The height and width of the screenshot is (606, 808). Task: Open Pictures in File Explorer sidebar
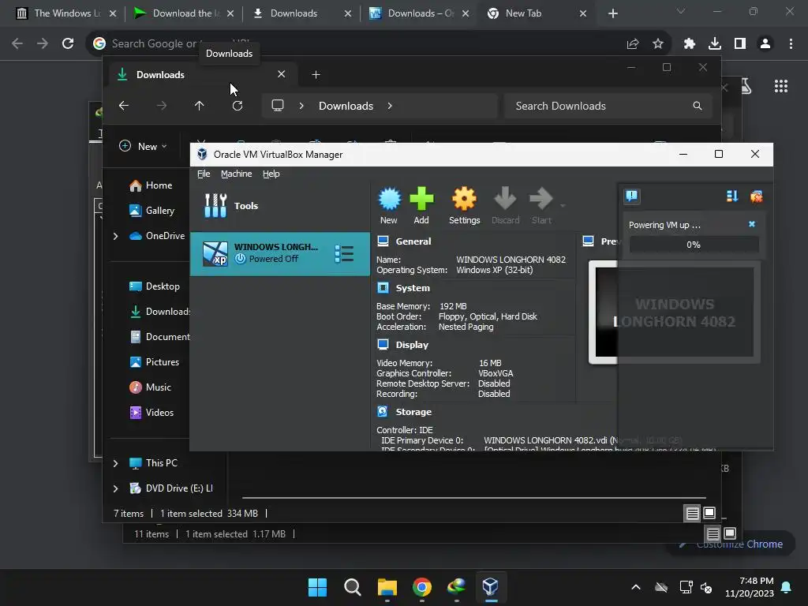(x=155, y=361)
